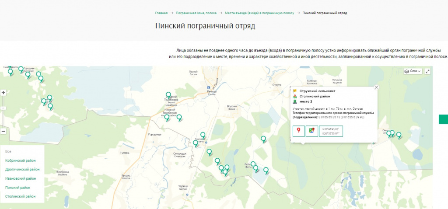Filter map by Пинский район
The width and height of the screenshot is (448, 209).
[17, 188]
